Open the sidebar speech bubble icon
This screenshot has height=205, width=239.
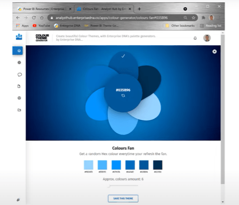tap(20, 74)
